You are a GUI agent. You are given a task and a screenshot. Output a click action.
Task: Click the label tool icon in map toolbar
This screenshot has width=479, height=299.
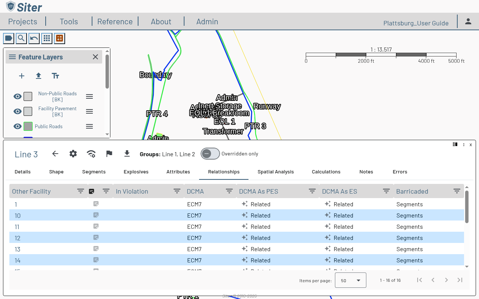(9, 38)
